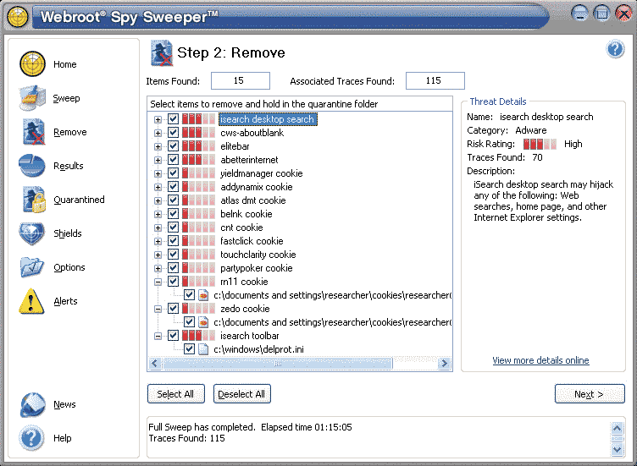This screenshot has width=637, height=466.
Task: Select touchclarity cookie row
Action: [x=258, y=255]
